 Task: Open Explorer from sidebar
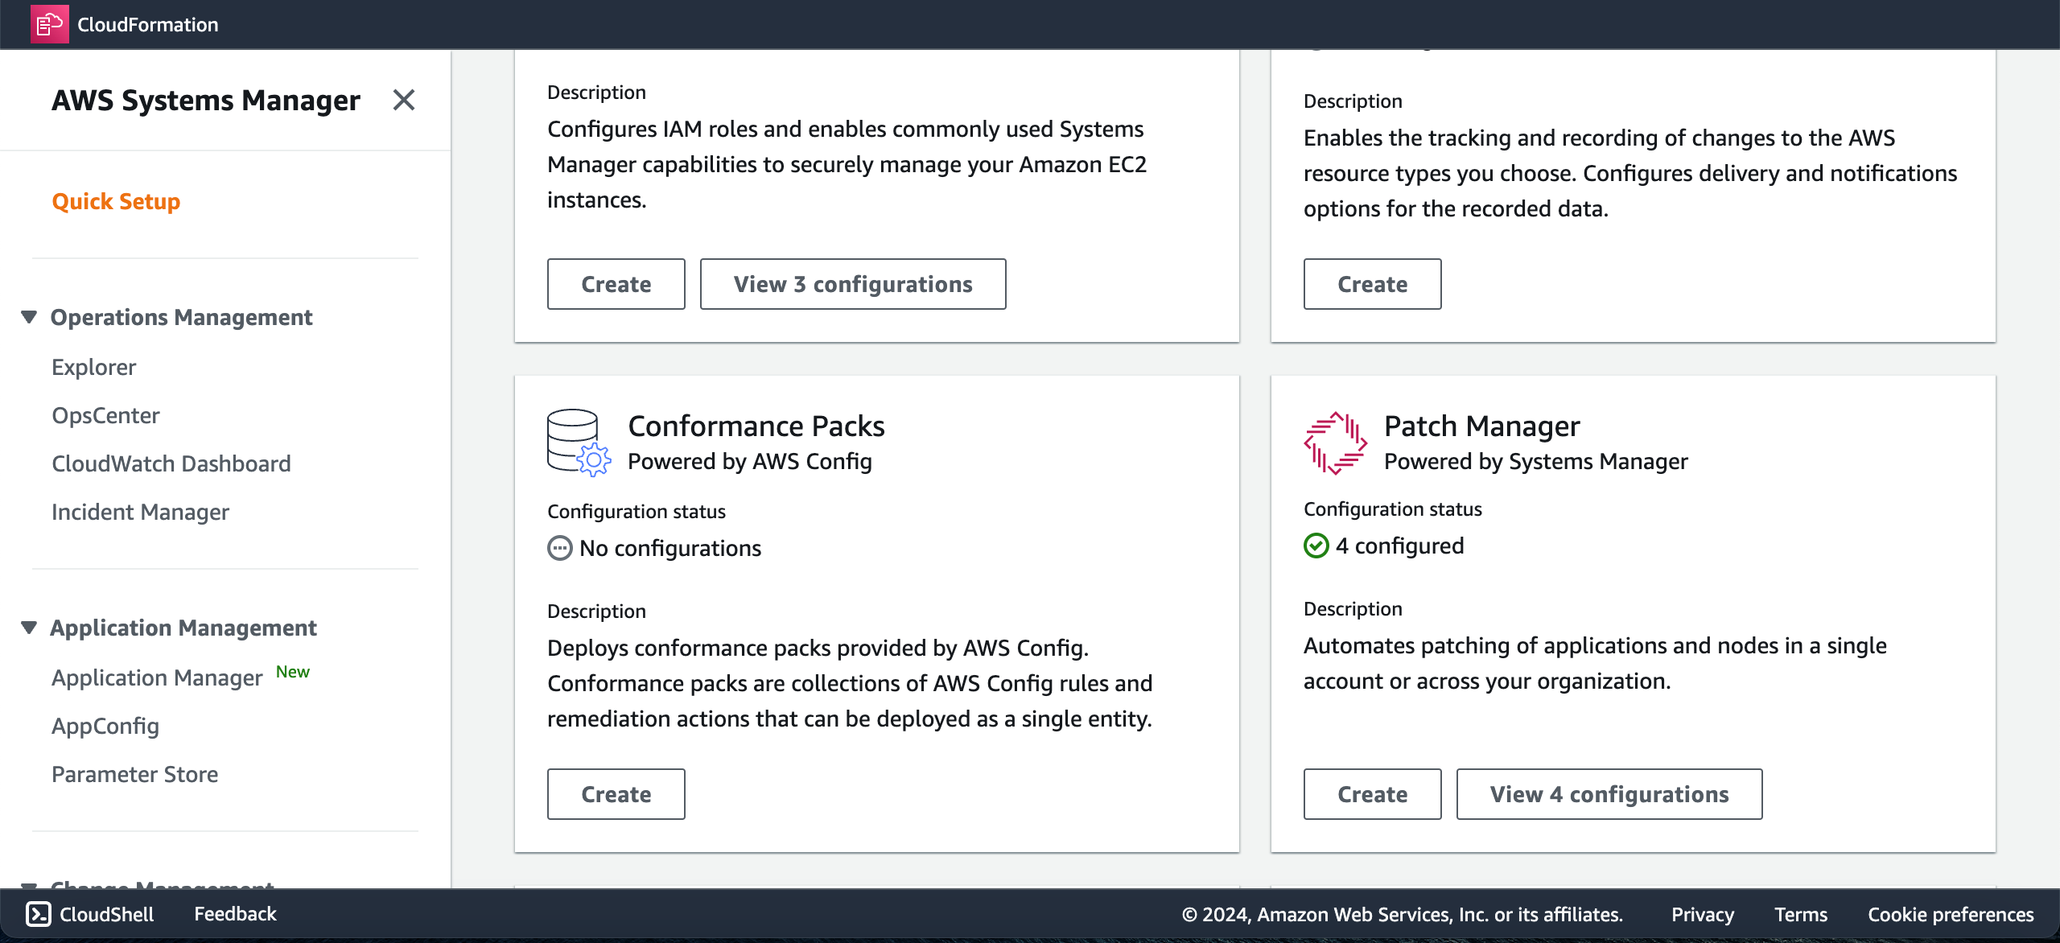coord(94,367)
